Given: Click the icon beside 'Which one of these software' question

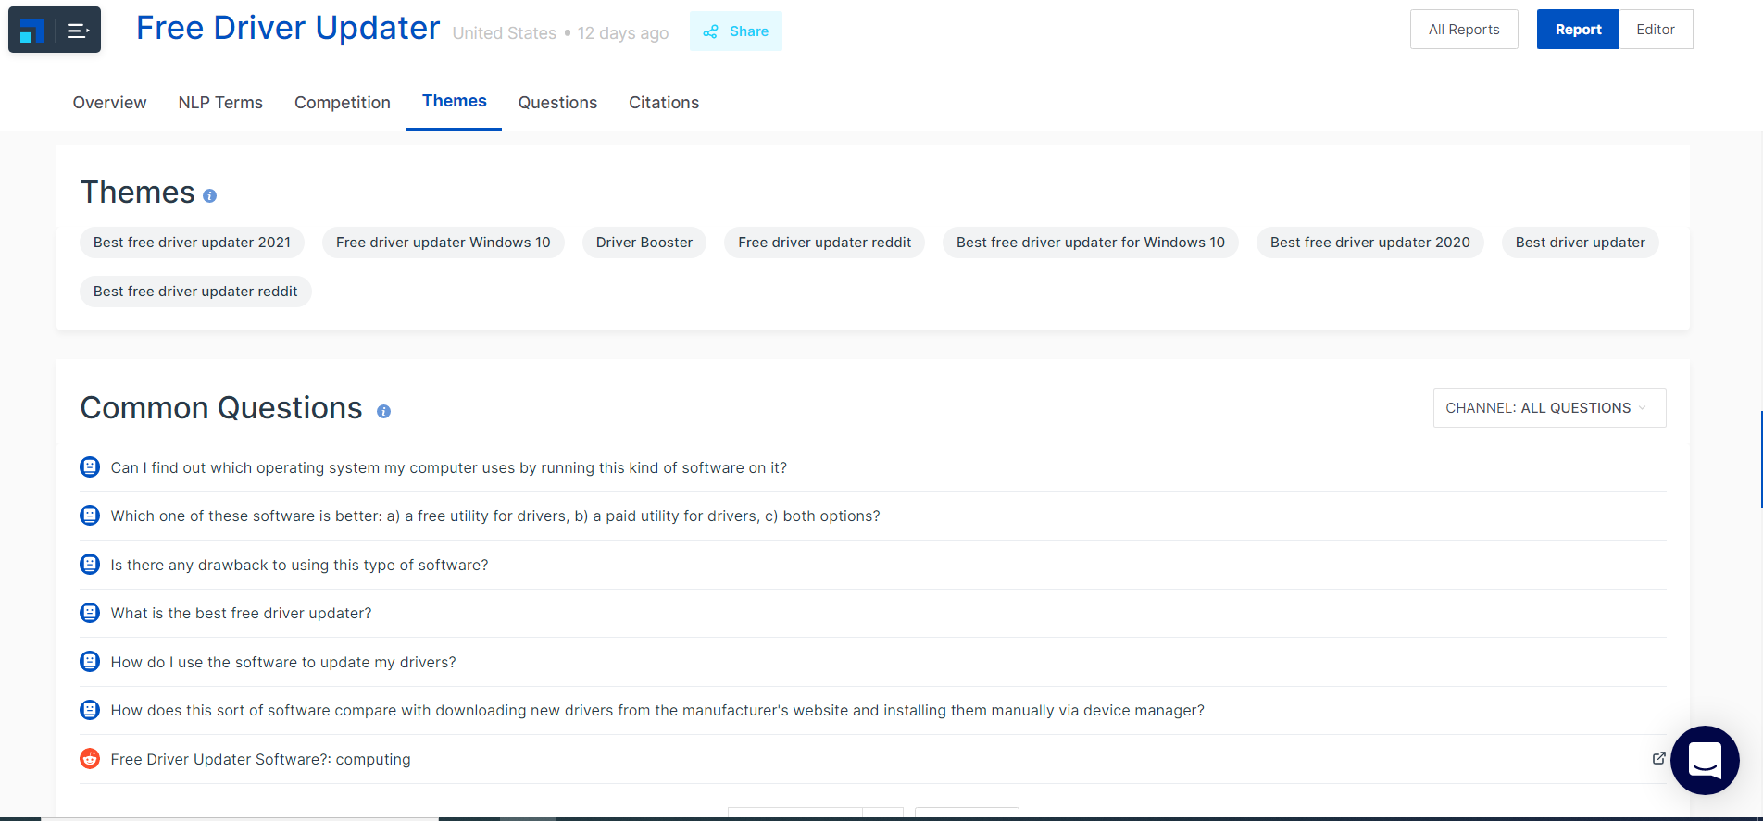Looking at the screenshot, I should coord(90,516).
